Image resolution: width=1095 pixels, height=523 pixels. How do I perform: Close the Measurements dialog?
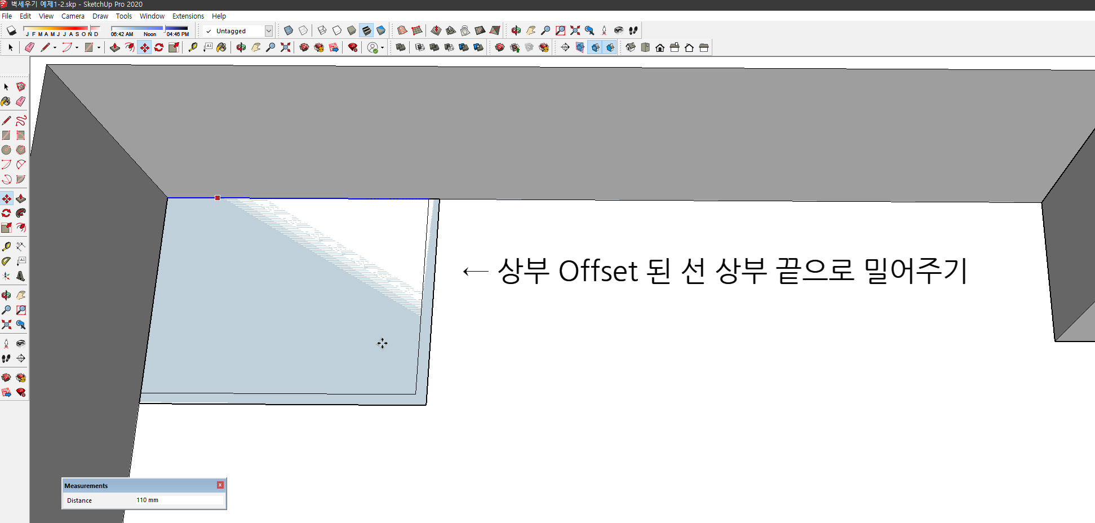click(219, 485)
